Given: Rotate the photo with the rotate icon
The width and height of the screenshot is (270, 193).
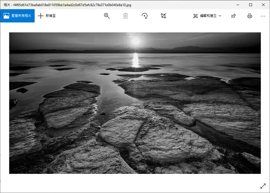Looking at the screenshot, I should tap(145, 16).
